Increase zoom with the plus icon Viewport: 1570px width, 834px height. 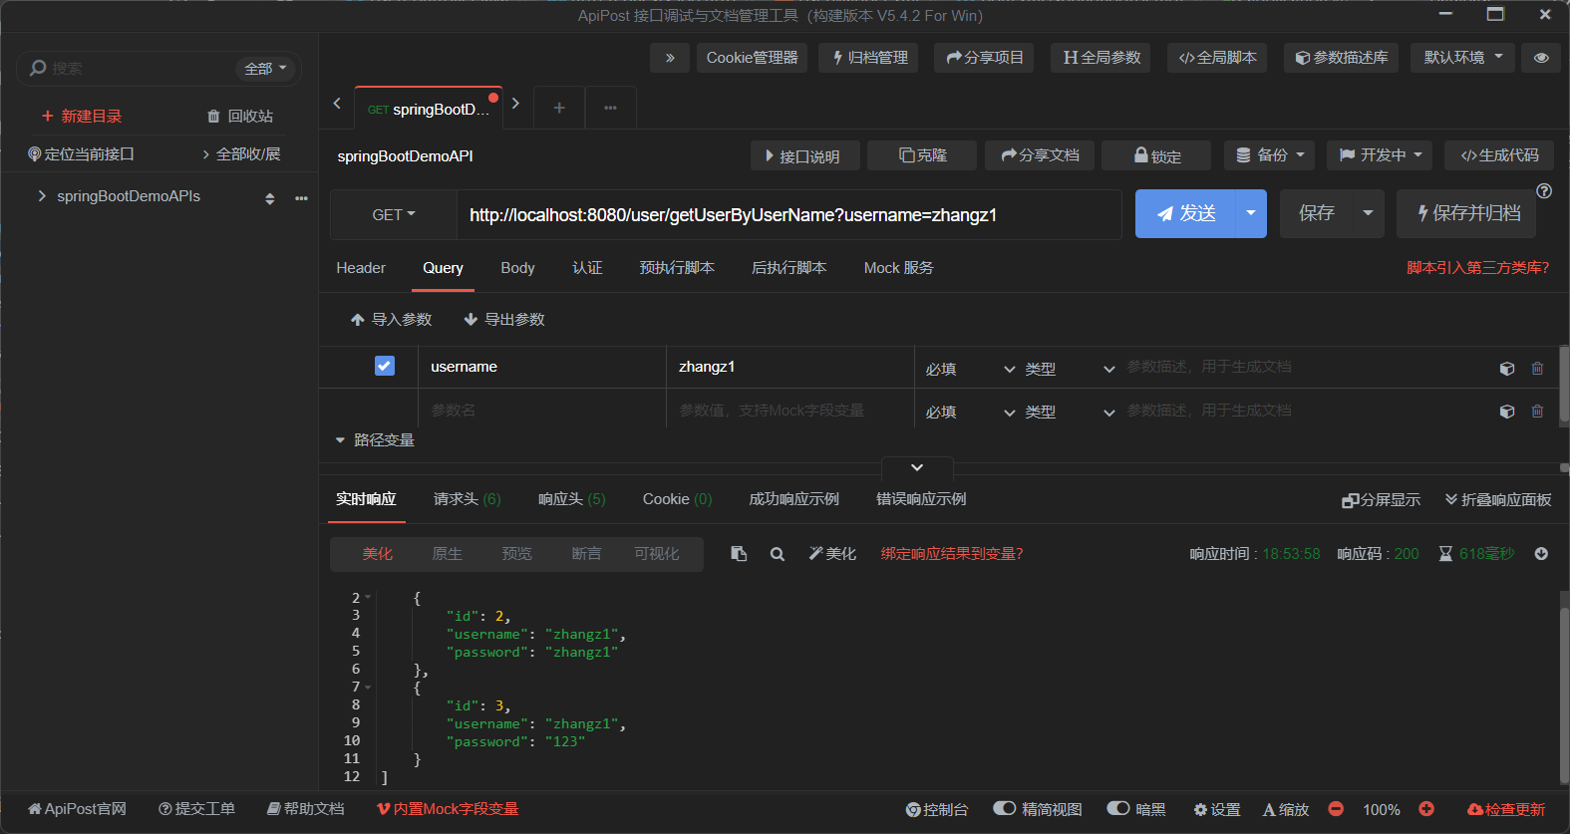pos(1426,809)
